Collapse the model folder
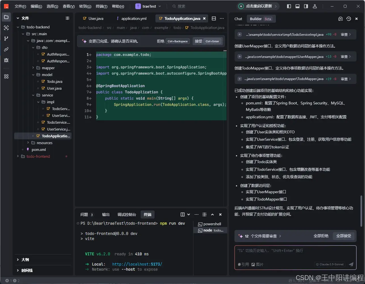 33,75
